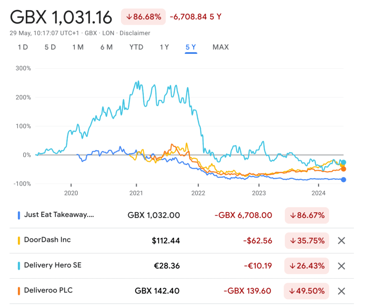Remove Deliveroo PLC from the comparison

pos(341,291)
